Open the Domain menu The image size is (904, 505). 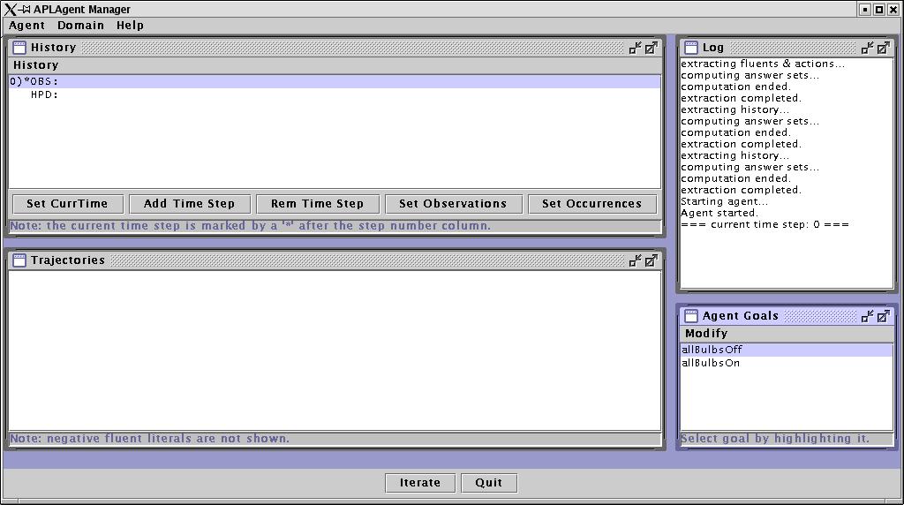81,26
